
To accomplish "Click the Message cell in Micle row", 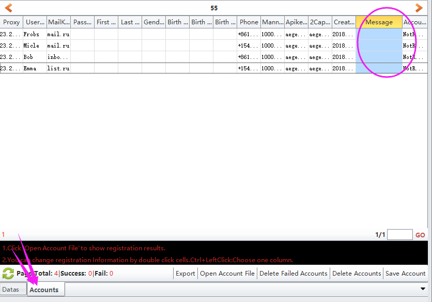I will pyautogui.click(x=379, y=46).
